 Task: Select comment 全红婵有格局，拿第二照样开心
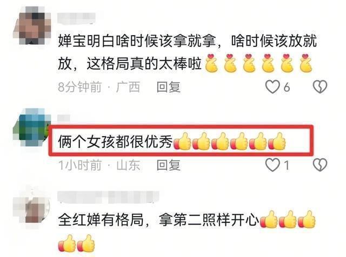[158, 220]
